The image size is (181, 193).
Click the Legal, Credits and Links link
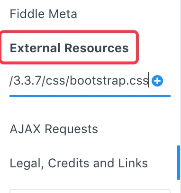(x=79, y=163)
